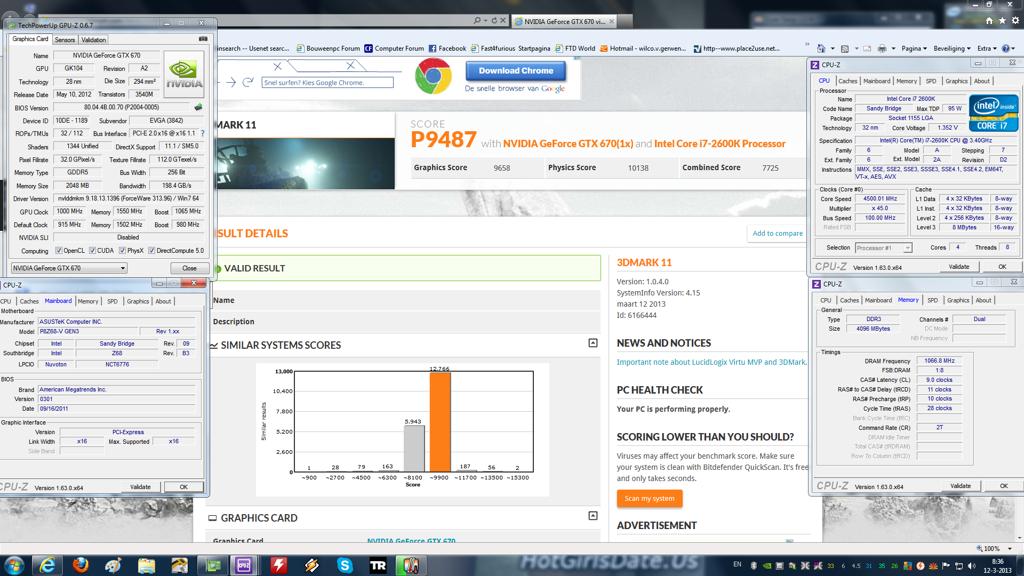Select the NVIDIA GeForce GTX 670 browser tab
Image resolution: width=1024 pixels, height=576 pixels.
564,21
